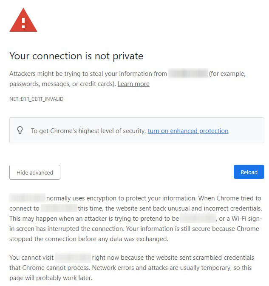Click blurred domain before 'normally uses encryption'
The image size is (269, 286).
[27, 198]
